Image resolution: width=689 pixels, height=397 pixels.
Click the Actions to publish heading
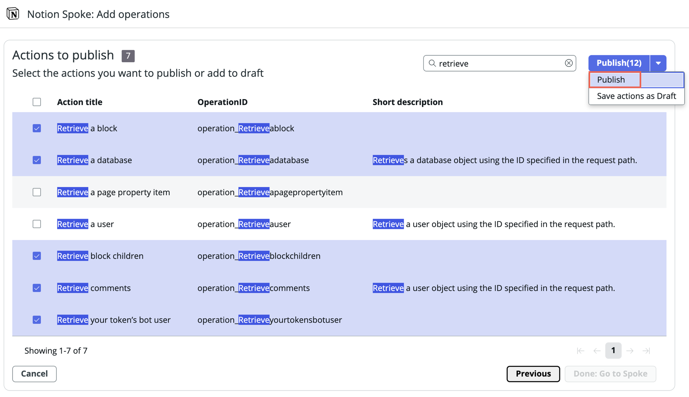[63, 55]
